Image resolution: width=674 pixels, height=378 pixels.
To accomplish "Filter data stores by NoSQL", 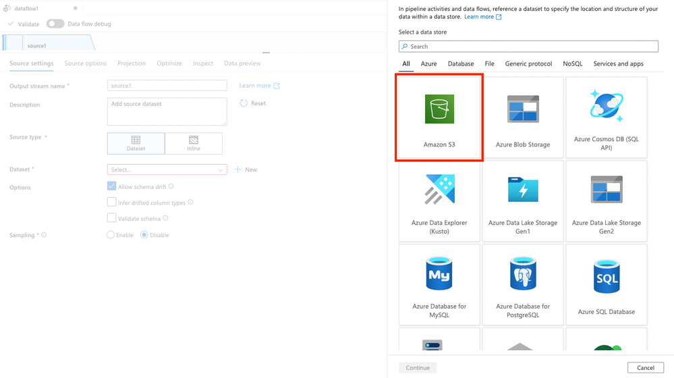I will (573, 63).
